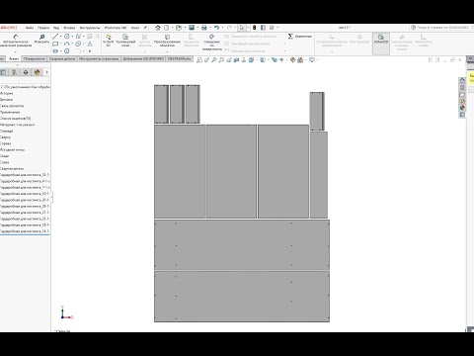Open dropdown arrow next to Save icon

pyautogui.click(x=197, y=28)
